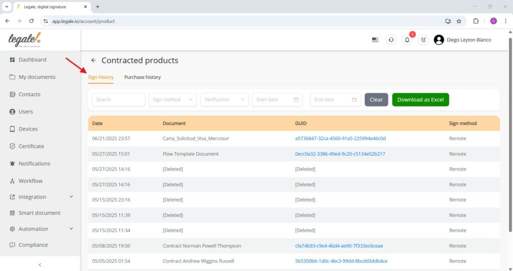Click Download as Excel button
Screen dimensions: 513x271
point(420,99)
